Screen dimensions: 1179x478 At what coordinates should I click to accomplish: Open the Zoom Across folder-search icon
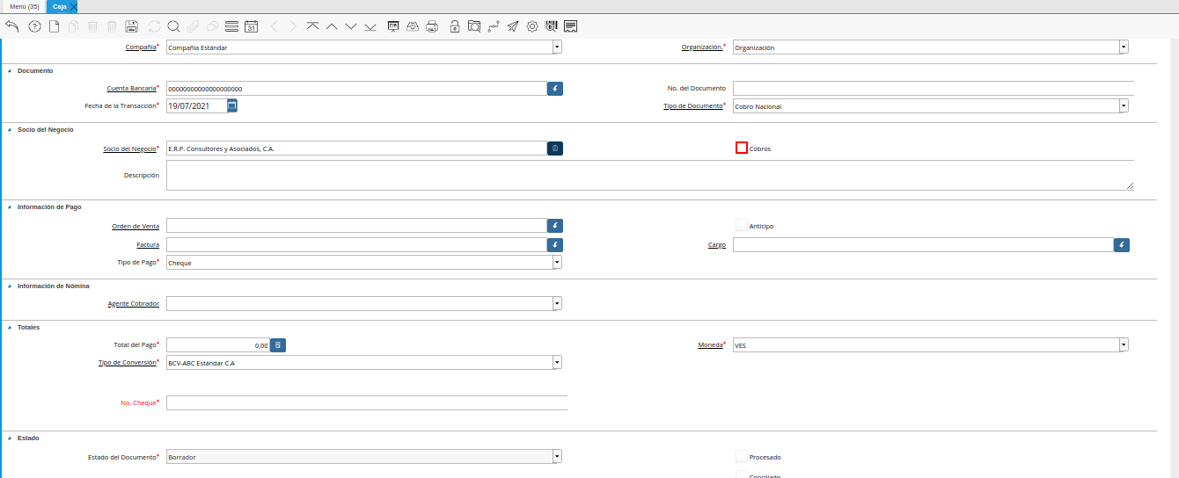[x=474, y=26]
